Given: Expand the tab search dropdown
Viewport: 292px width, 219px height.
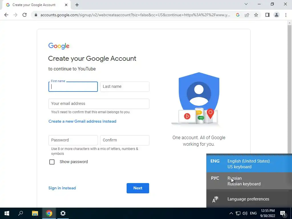Looking at the screenshot, I should (246, 4).
